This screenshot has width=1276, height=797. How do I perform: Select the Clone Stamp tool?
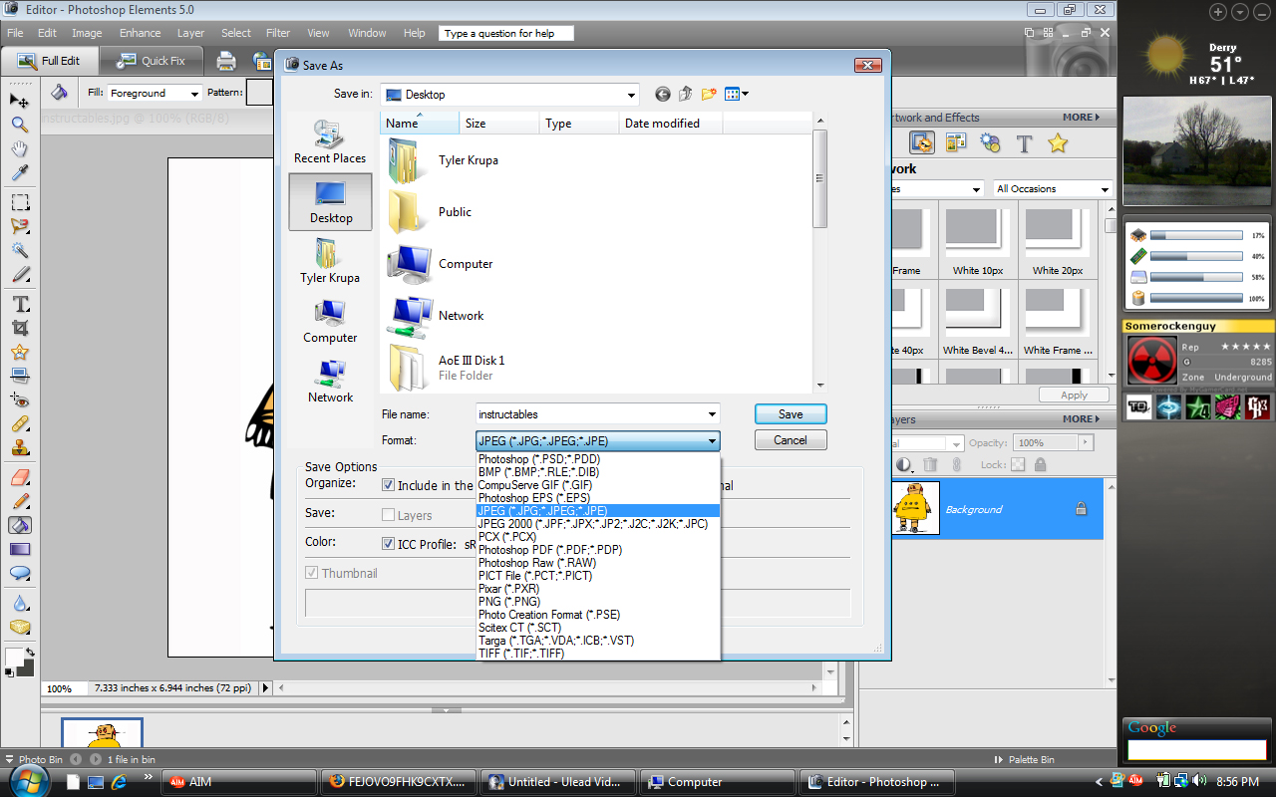click(19, 449)
